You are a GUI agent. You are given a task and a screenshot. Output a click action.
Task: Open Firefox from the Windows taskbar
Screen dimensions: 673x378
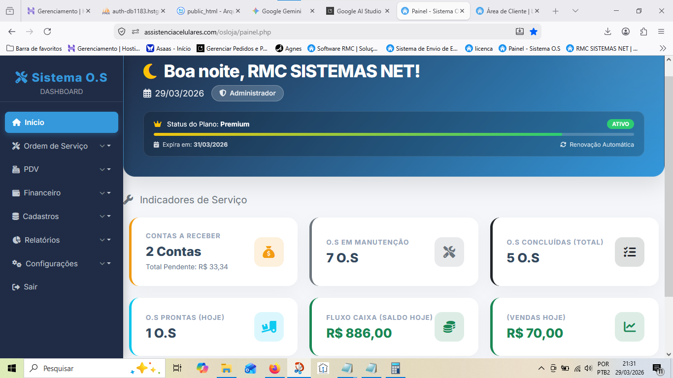274,368
